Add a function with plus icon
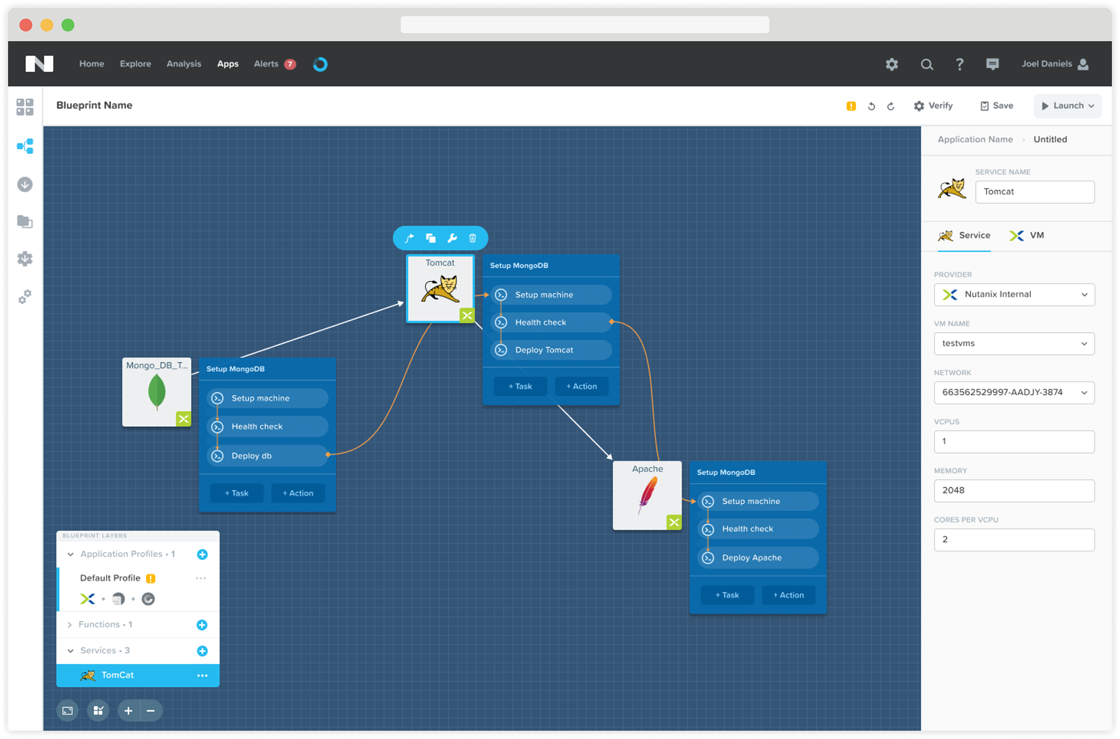The width and height of the screenshot is (1120, 739). point(202,625)
